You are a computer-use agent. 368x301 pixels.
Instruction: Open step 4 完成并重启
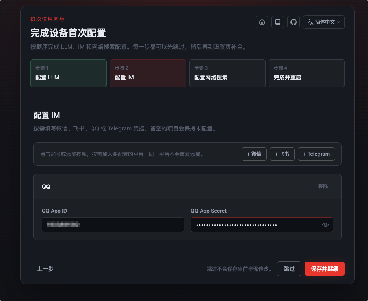[x=307, y=73]
